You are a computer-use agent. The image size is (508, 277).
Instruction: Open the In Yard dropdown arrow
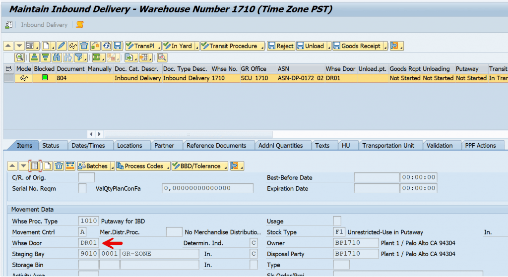click(196, 47)
